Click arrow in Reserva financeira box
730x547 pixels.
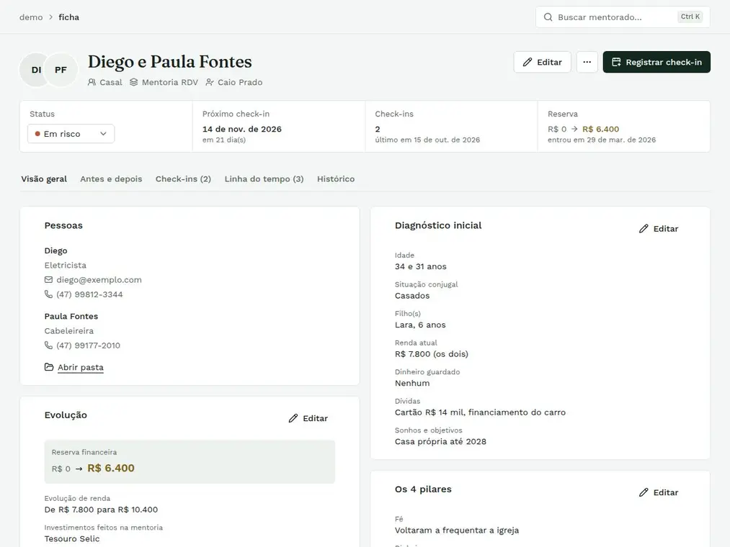79,469
